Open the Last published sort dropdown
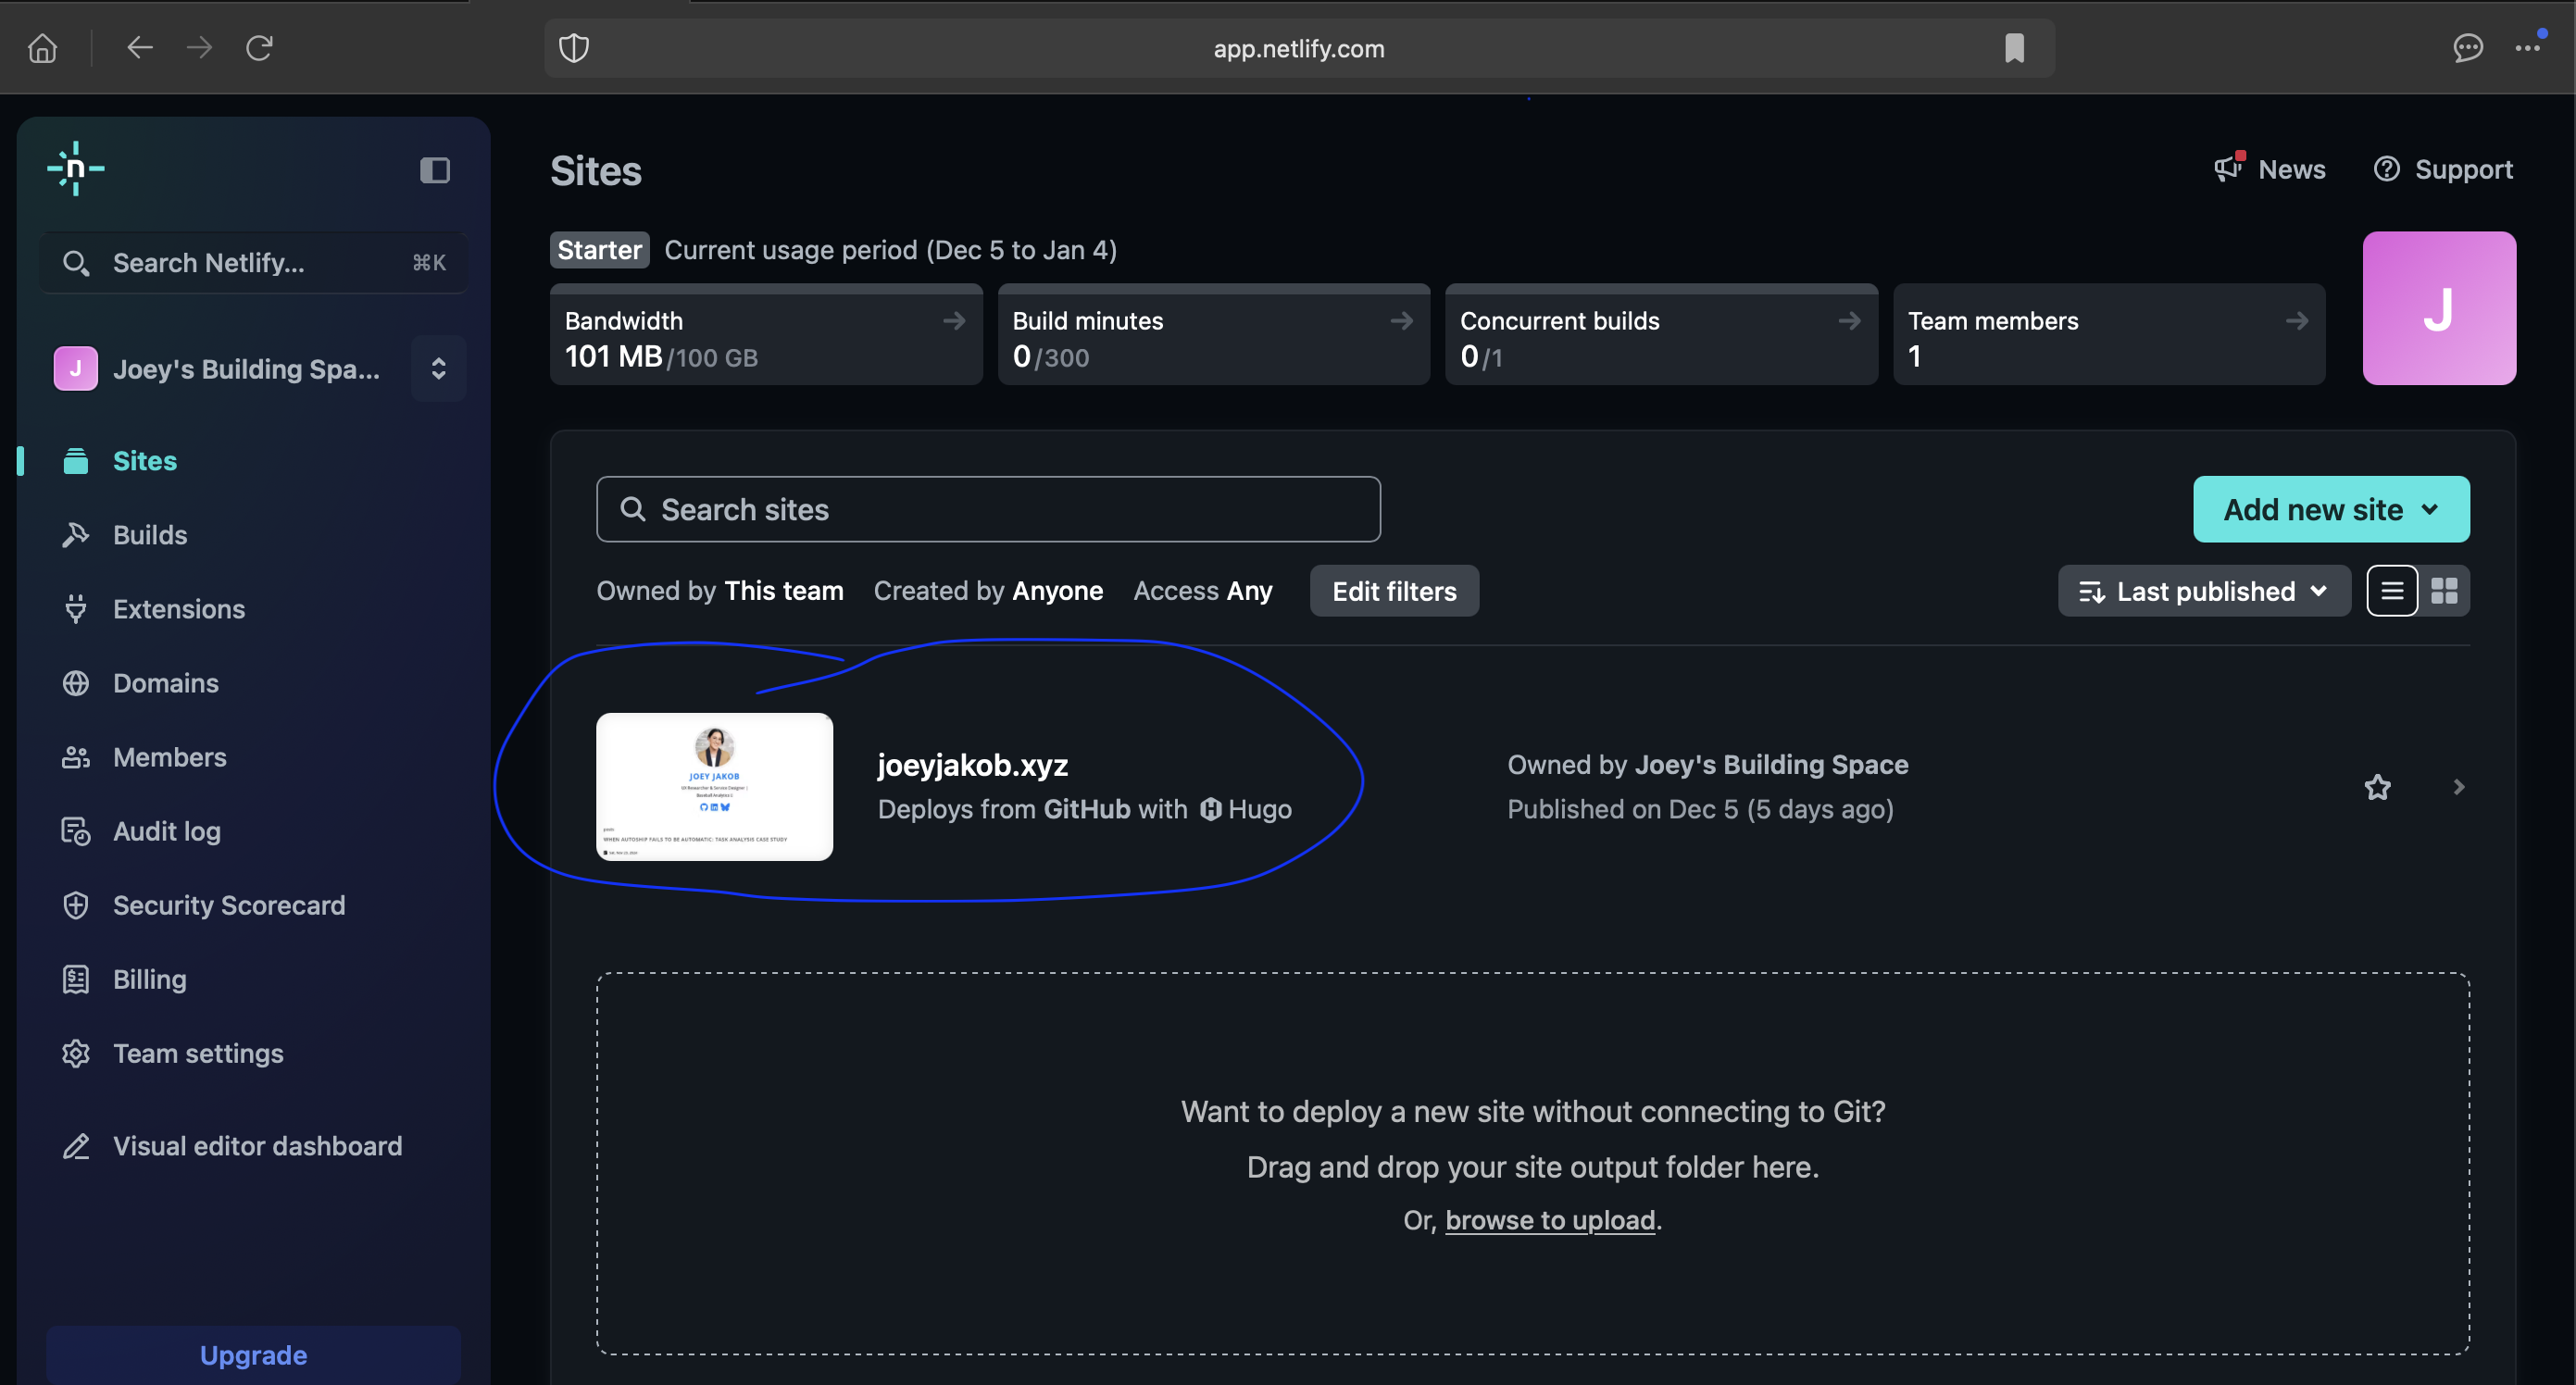This screenshot has height=1385, width=2576. pos(2203,591)
